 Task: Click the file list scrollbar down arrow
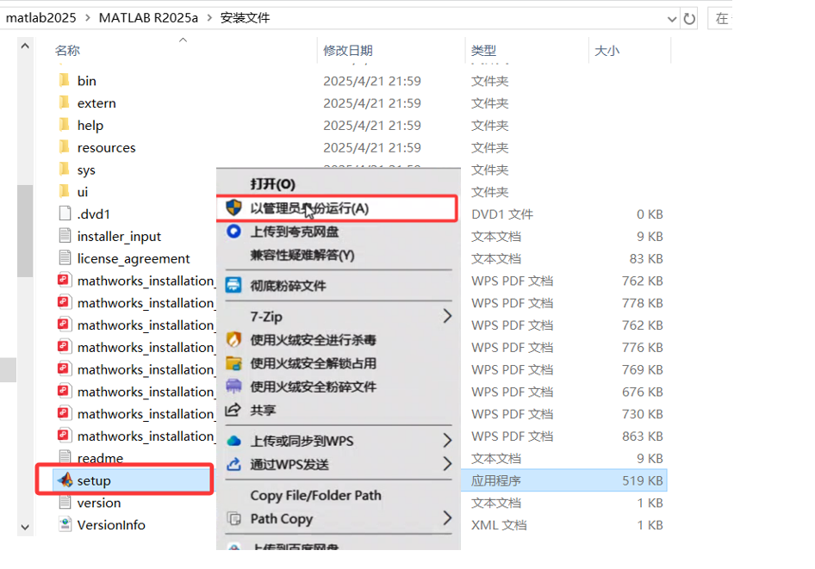(25, 527)
